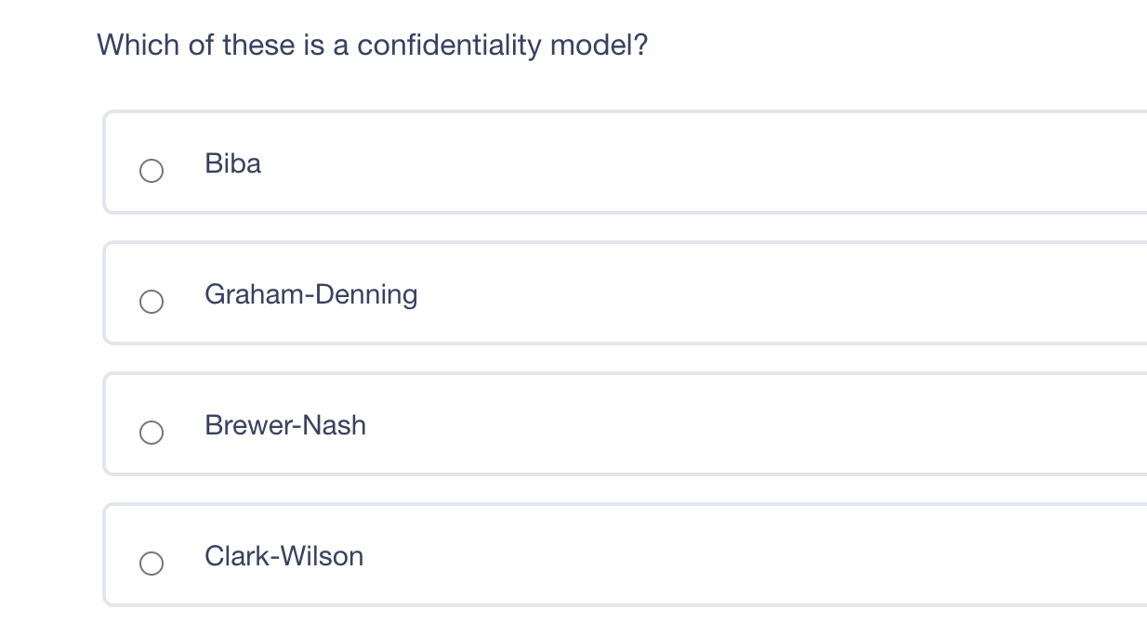Click the Clark-Wilson answer label text
The width and height of the screenshot is (1147, 635).
click(x=283, y=557)
